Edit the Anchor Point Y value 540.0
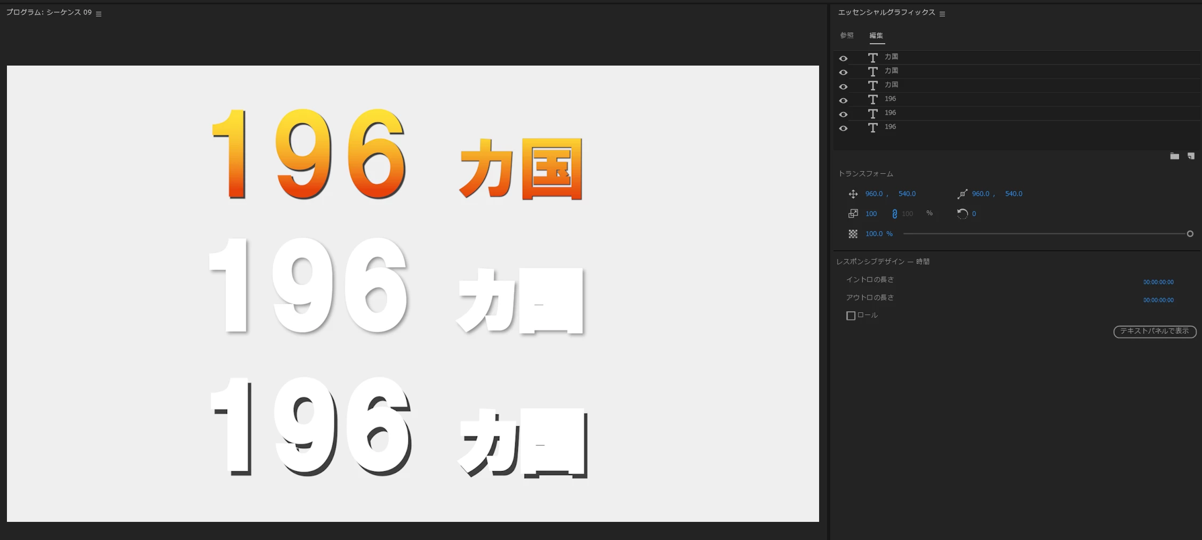Image resolution: width=1202 pixels, height=540 pixels. click(x=1014, y=194)
